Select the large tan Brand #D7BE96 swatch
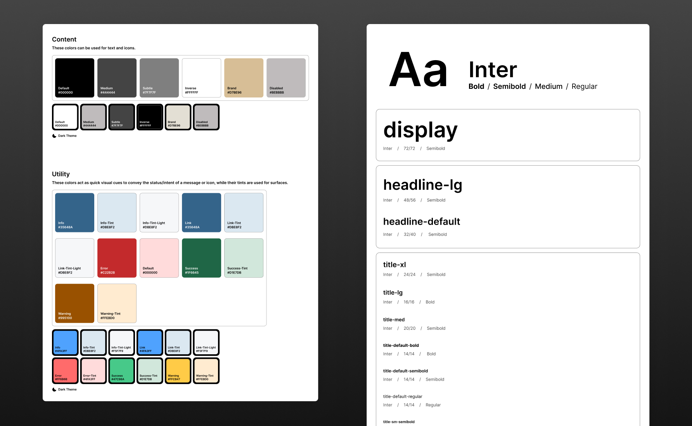The height and width of the screenshot is (426, 692). [244, 78]
